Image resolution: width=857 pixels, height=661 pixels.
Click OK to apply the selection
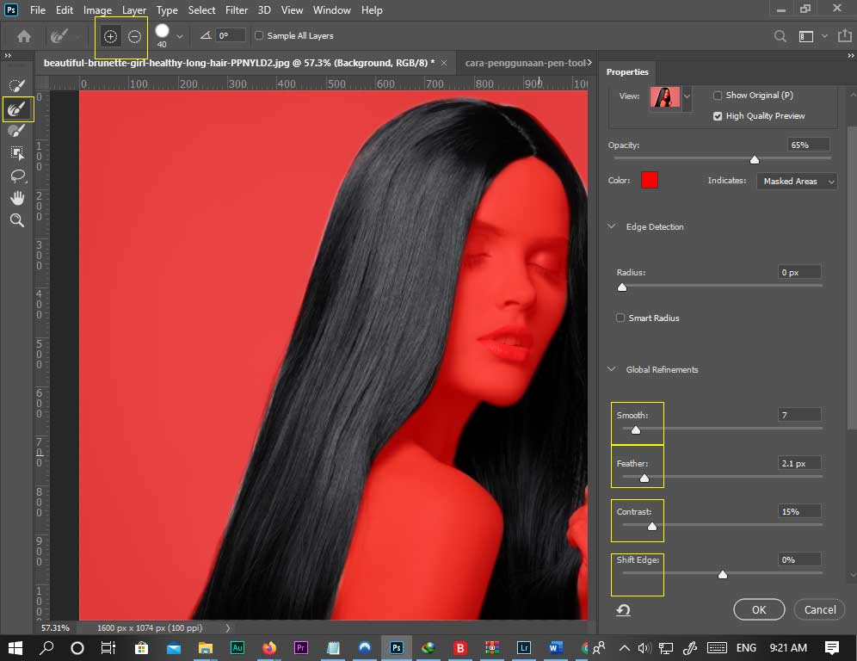(x=759, y=609)
